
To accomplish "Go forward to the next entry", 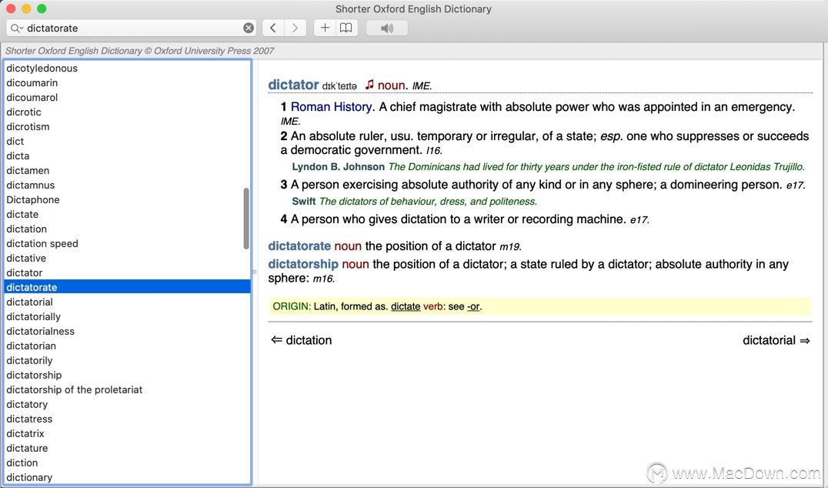I will [x=295, y=28].
